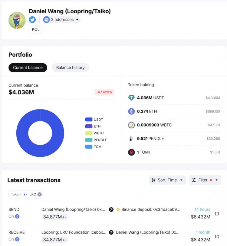
Task: Click the RECEIVE transaction type label
Action: tap(16, 232)
